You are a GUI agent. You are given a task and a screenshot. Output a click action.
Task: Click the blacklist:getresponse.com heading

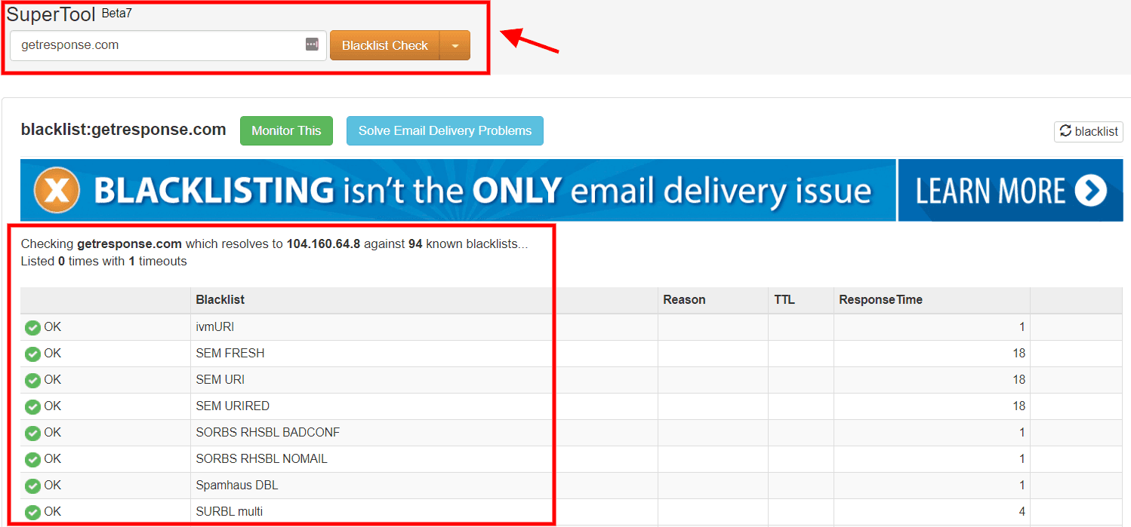pyautogui.click(x=124, y=129)
